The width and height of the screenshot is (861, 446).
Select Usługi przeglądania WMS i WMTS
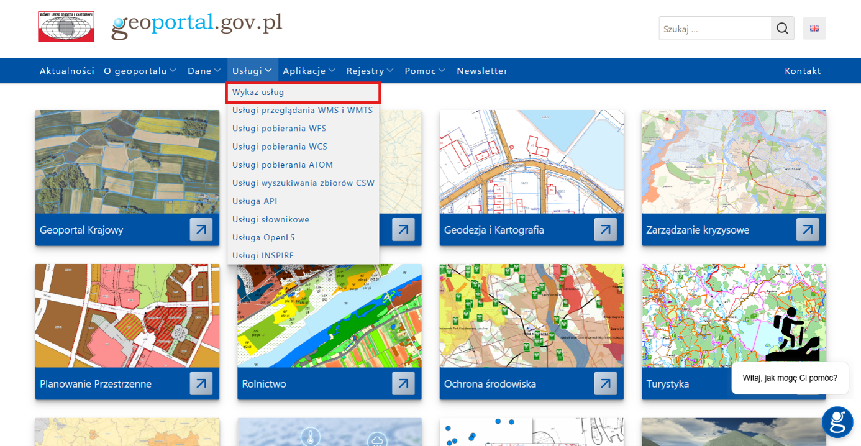click(303, 111)
